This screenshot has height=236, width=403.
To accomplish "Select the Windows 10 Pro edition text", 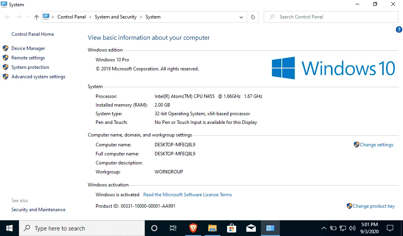I will coord(112,59).
